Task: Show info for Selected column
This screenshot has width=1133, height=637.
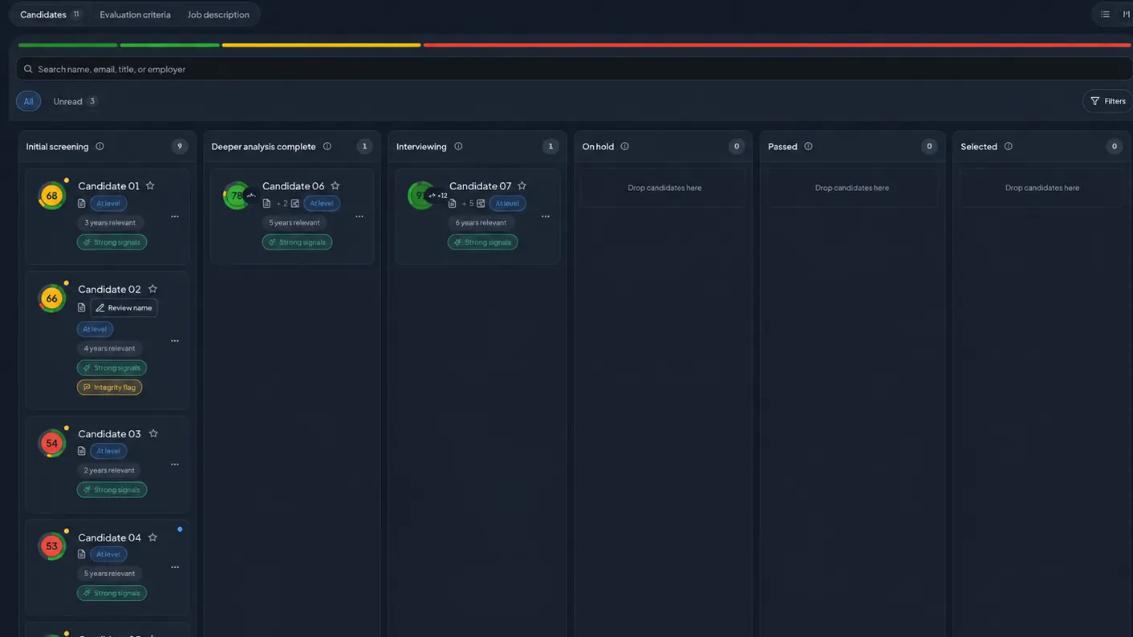Action: coord(1008,146)
